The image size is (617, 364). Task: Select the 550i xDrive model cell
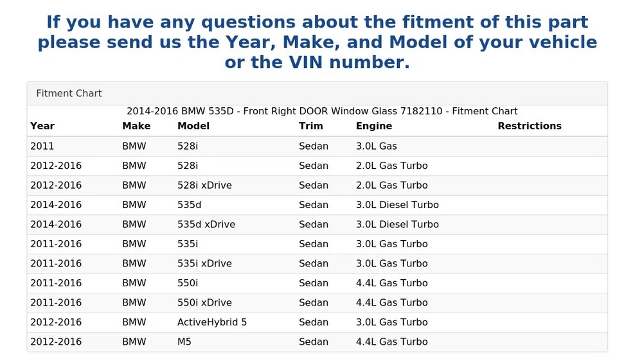pos(204,302)
